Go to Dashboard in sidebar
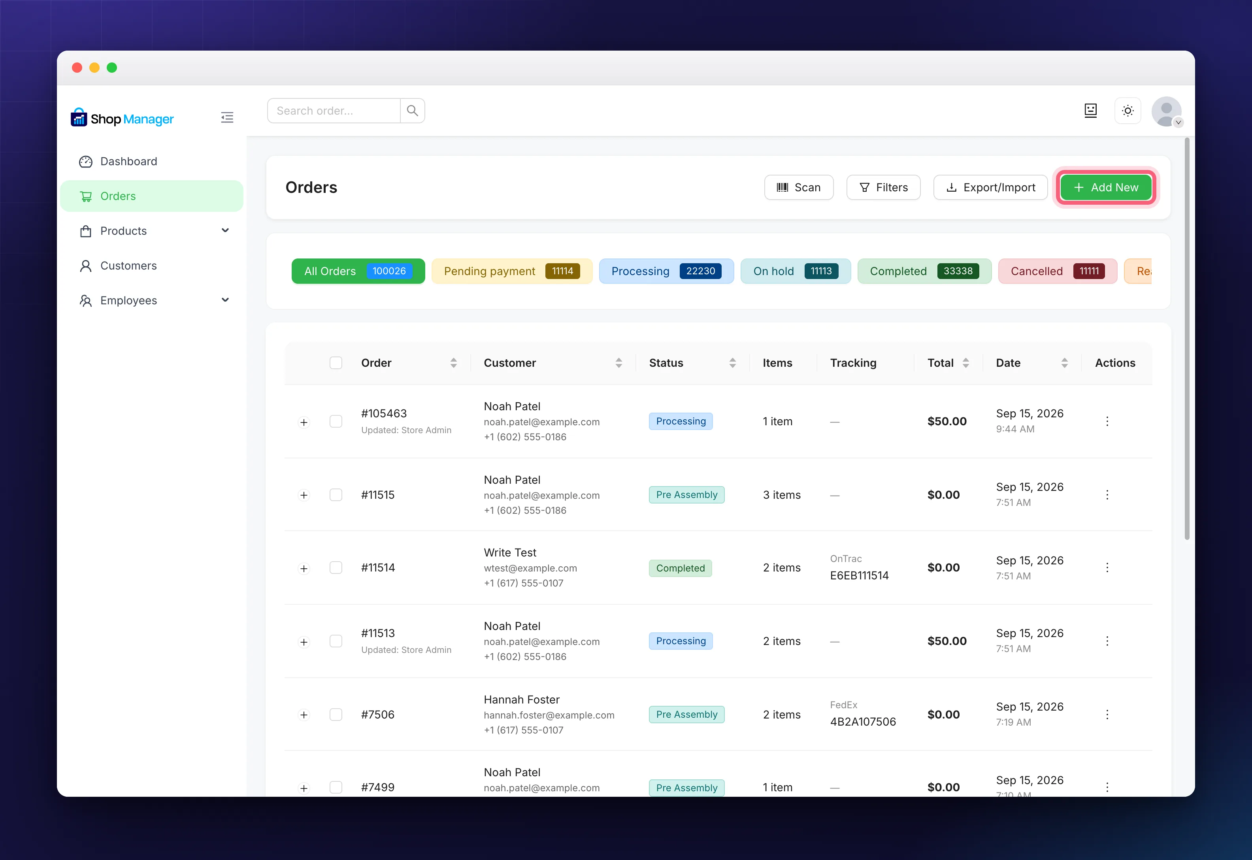The width and height of the screenshot is (1252, 860). (x=151, y=161)
